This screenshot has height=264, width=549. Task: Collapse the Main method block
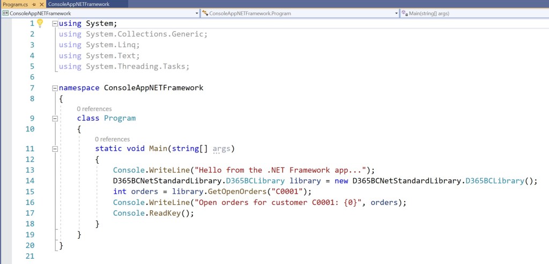pos(55,149)
